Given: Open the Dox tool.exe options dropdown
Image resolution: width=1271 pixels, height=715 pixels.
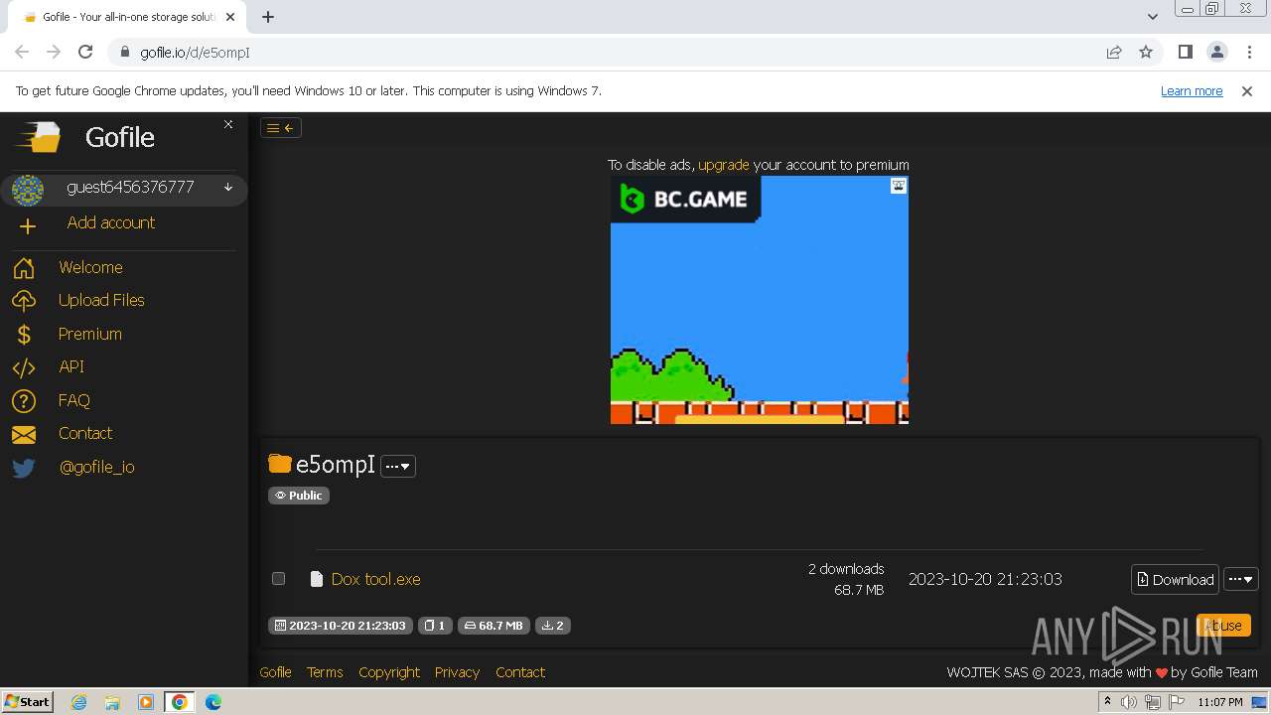Looking at the screenshot, I should tap(1241, 579).
